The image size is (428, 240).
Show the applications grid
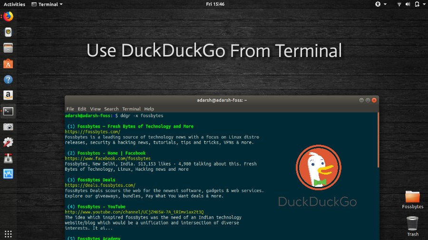pos(8,234)
